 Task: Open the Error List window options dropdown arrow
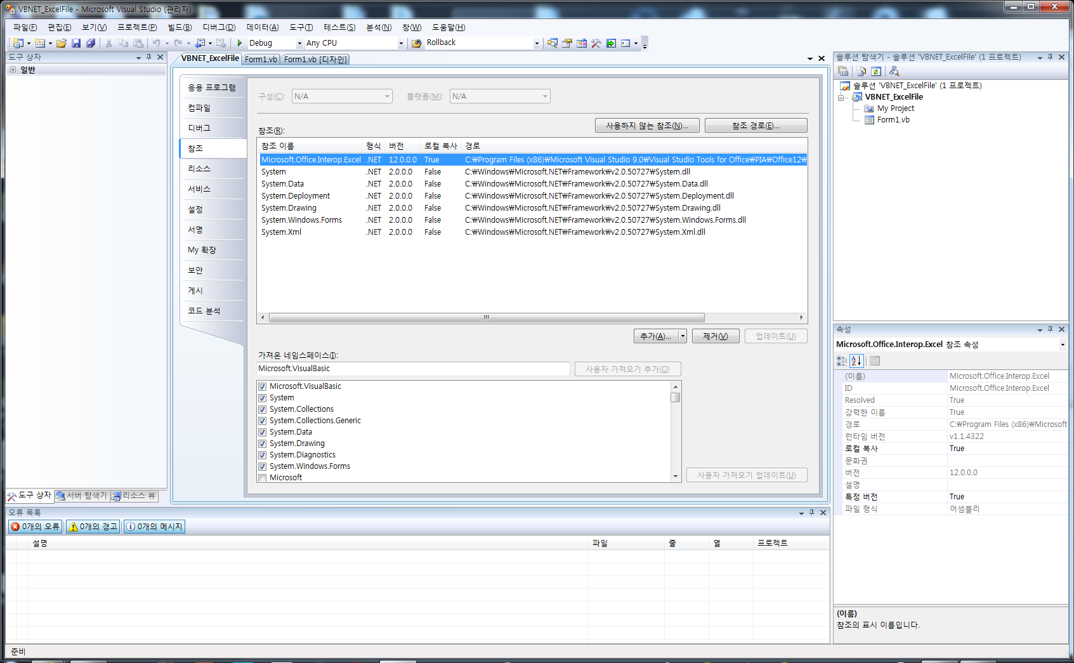pyautogui.click(x=801, y=513)
